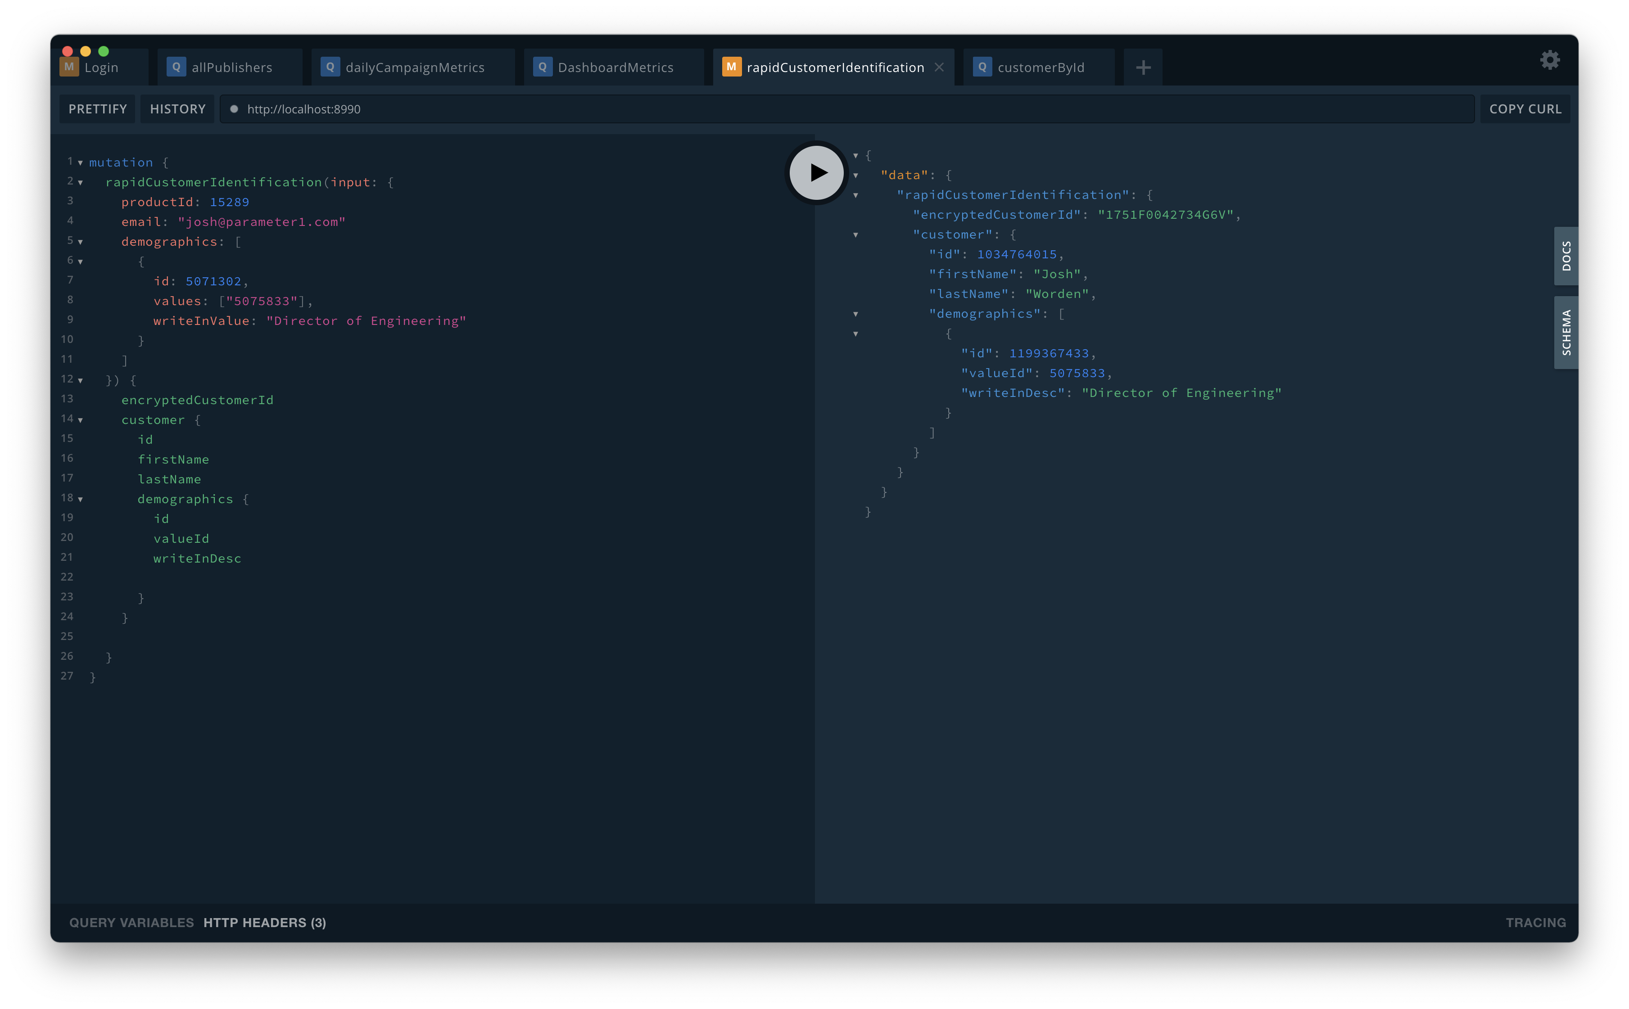The height and width of the screenshot is (1009, 1629).
Task: Close the rapidCustomerIdentification tab
Action: [x=939, y=68]
